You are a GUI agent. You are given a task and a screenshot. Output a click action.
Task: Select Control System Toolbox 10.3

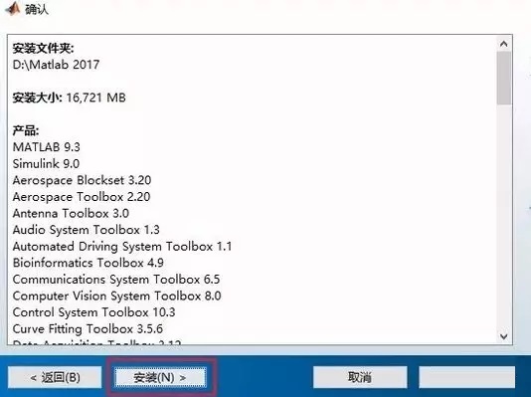(93, 312)
